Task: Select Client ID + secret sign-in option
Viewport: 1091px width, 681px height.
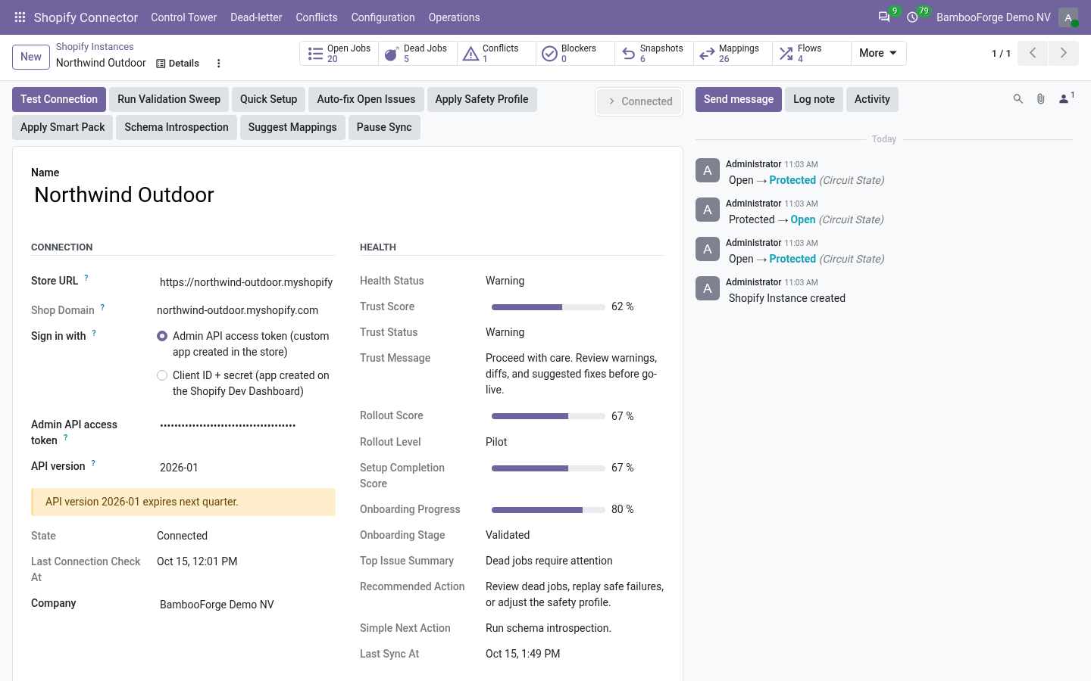Action: click(x=162, y=375)
